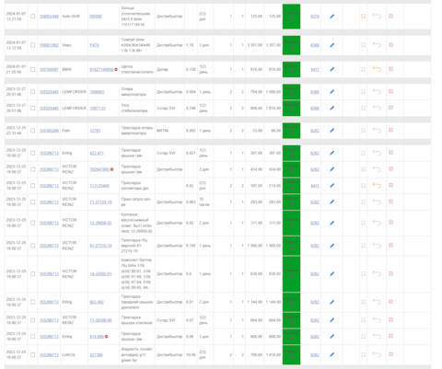Click the red delete icon in BMW row
The height and width of the screenshot is (369, 442).
(x=390, y=69)
